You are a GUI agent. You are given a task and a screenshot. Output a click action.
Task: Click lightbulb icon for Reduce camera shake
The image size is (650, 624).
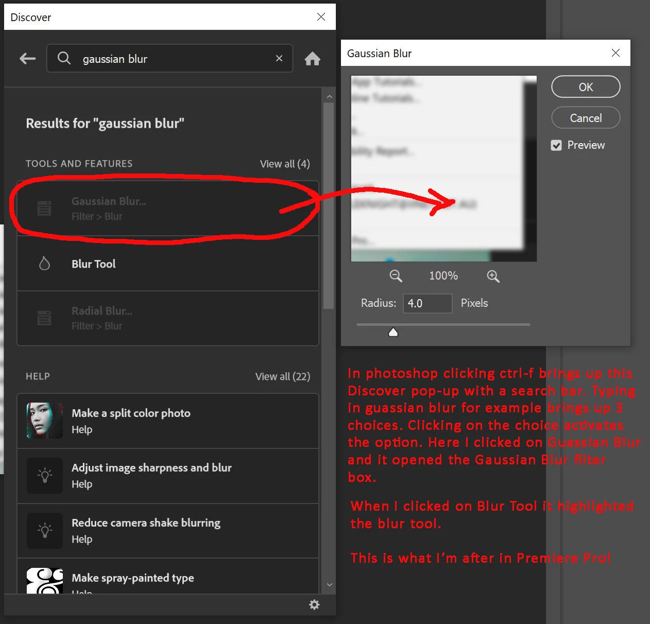(x=45, y=531)
